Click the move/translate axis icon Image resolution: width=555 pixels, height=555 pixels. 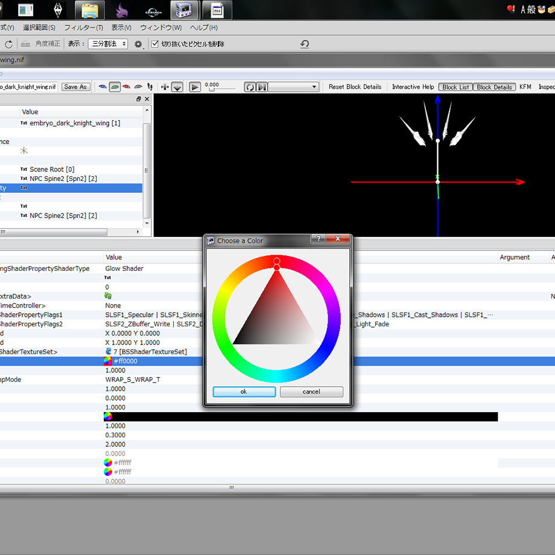click(x=165, y=87)
